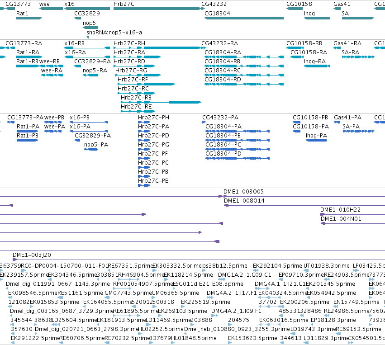Click BAC clone DME1-010H22
385x345 pixels.
340,210
